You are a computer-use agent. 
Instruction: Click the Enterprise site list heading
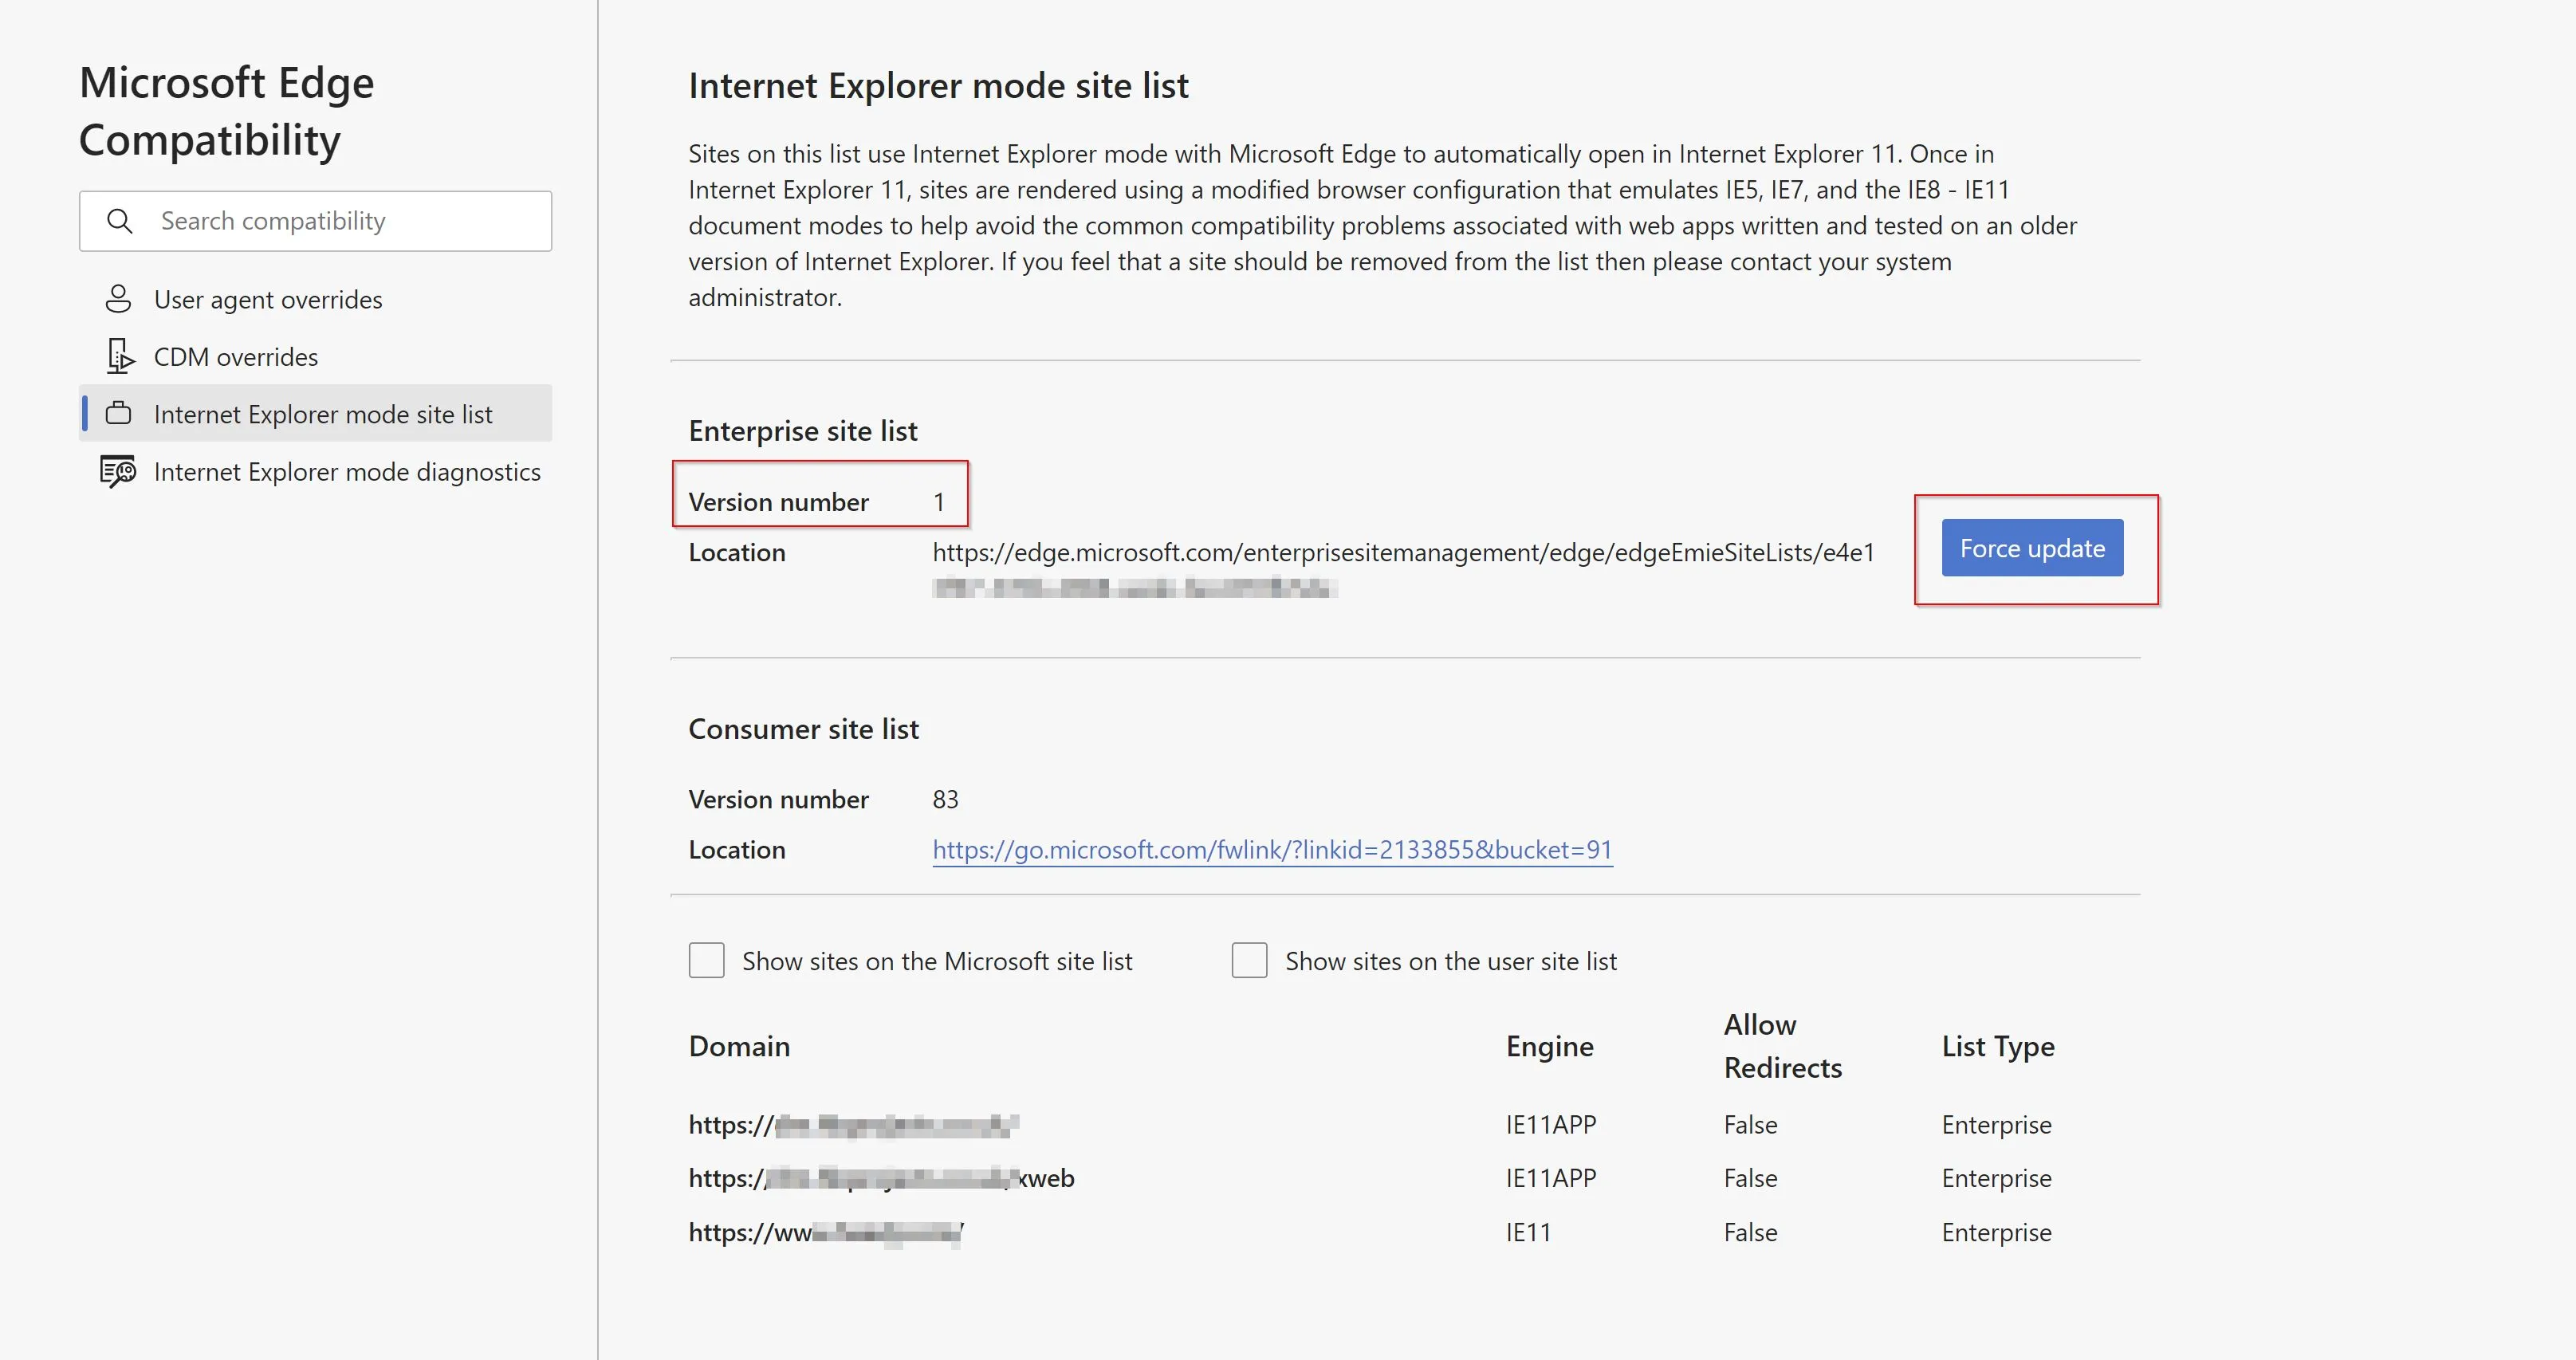(x=803, y=431)
